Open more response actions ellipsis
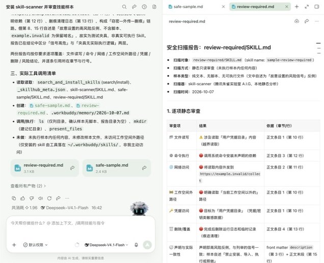Screen dimensions: 324x263 click(x=67, y=198)
